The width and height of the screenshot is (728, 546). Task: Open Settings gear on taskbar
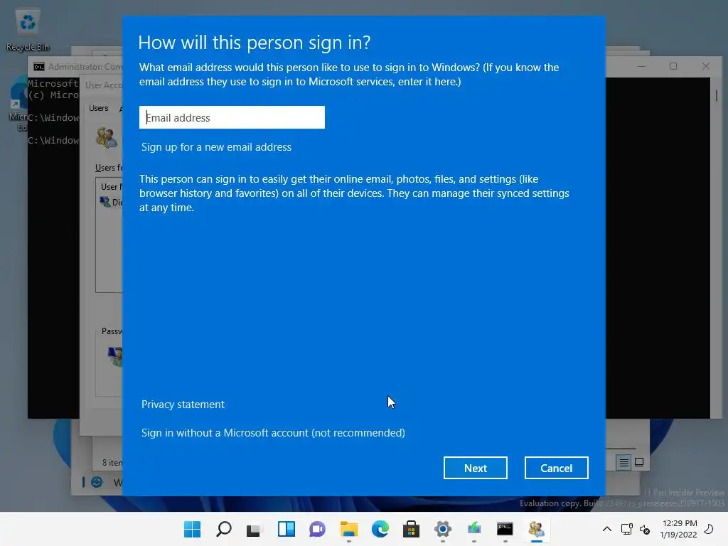pyautogui.click(x=442, y=529)
